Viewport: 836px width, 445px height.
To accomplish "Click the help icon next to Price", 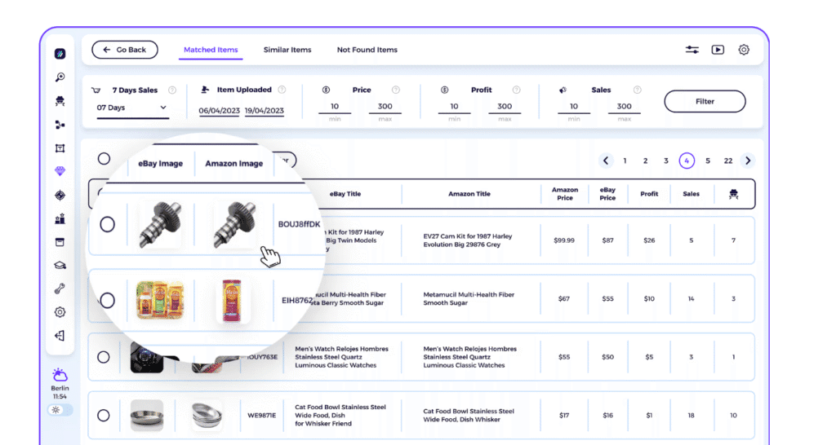I will pyautogui.click(x=396, y=90).
